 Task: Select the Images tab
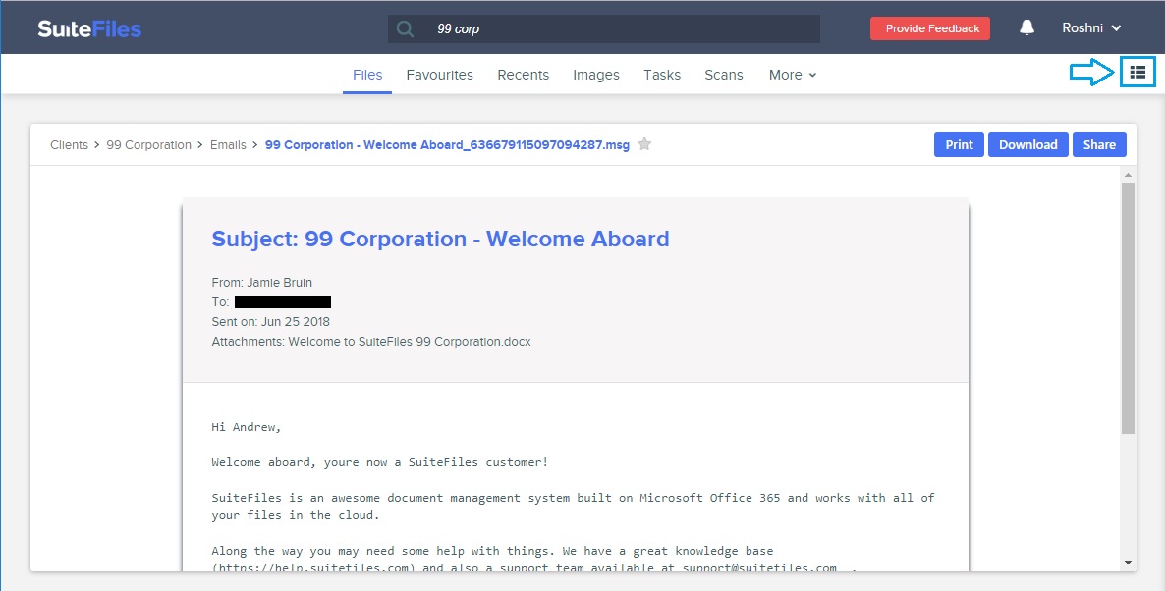[596, 75]
